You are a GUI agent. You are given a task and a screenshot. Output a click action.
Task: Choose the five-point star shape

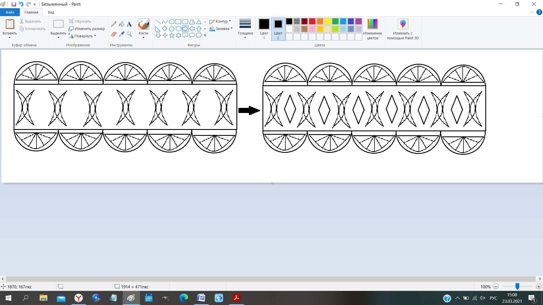(172, 35)
